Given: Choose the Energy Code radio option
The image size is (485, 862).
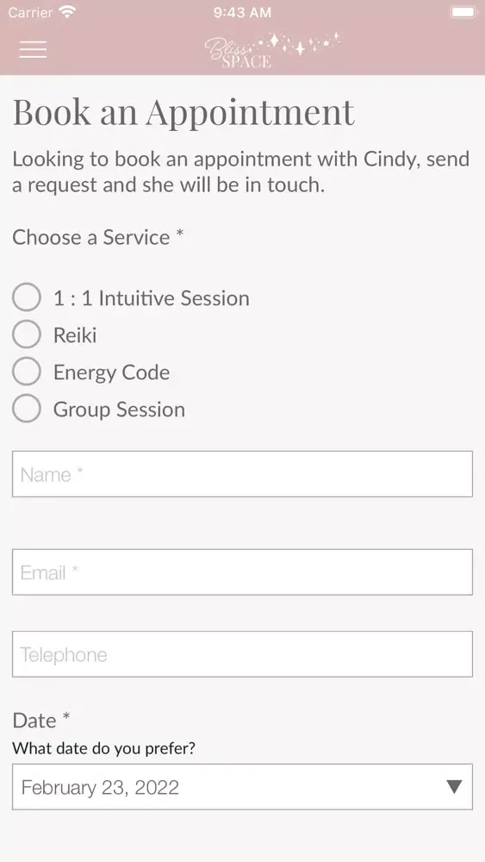Looking at the screenshot, I should click(27, 372).
